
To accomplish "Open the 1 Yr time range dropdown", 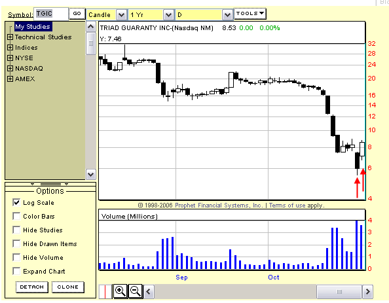I will [x=168, y=15].
